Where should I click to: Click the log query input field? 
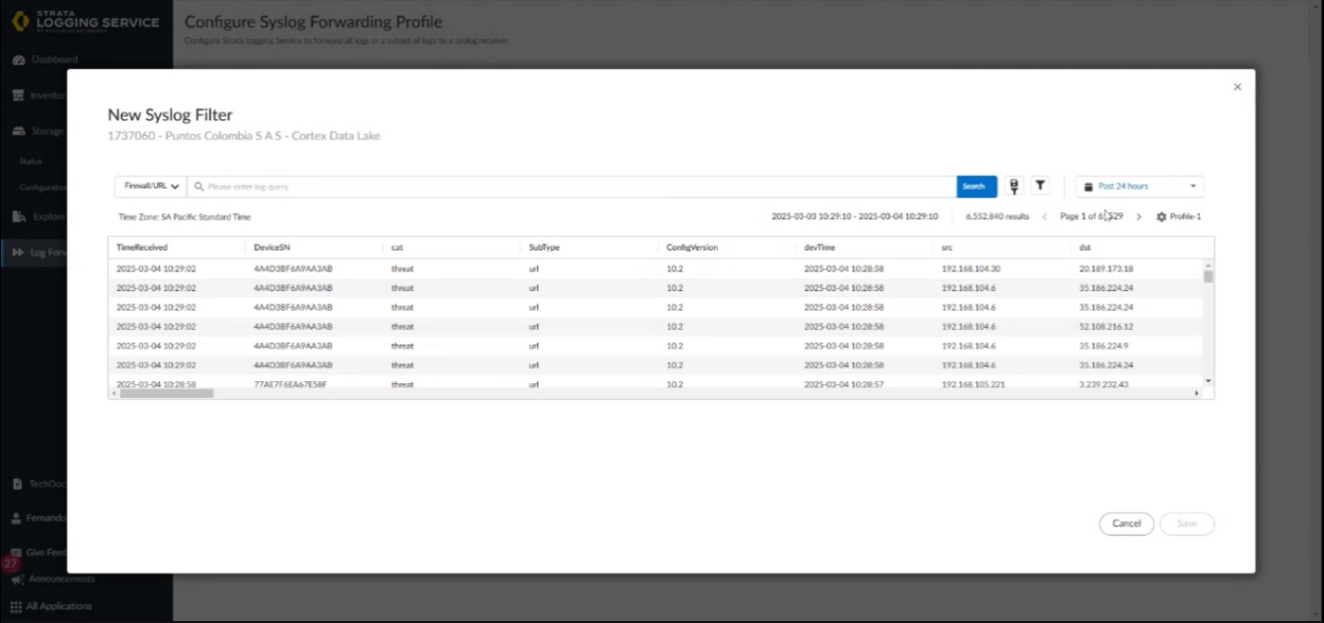coord(573,186)
